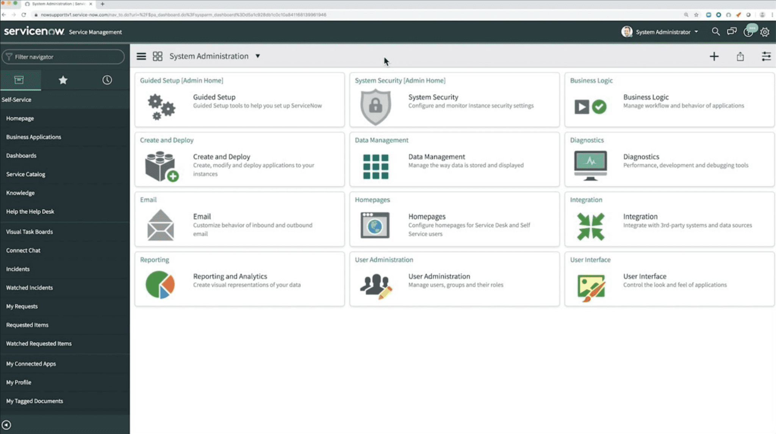
Task: Expand System Administration dropdown menu
Action: click(x=258, y=56)
